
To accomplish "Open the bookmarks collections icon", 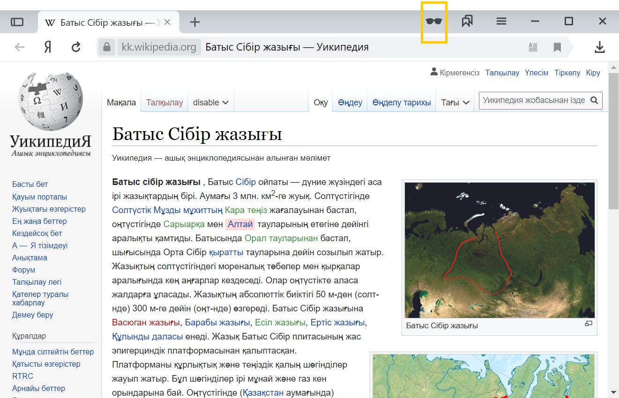I will 467,21.
